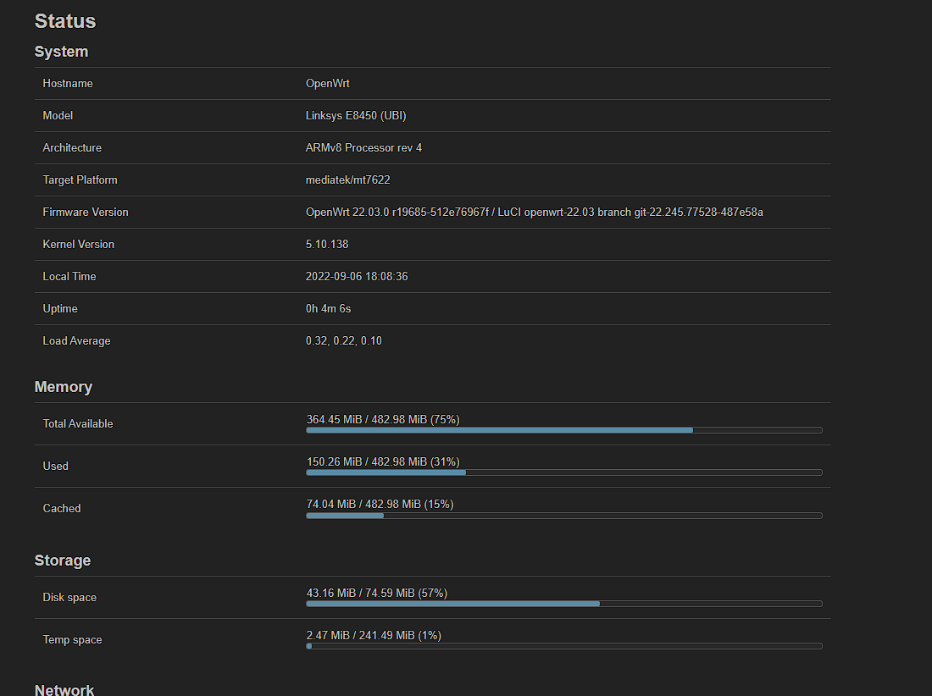This screenshot has height=696, width=932.
Task: Click the Disk space progress bar
Action: (564, 604)
